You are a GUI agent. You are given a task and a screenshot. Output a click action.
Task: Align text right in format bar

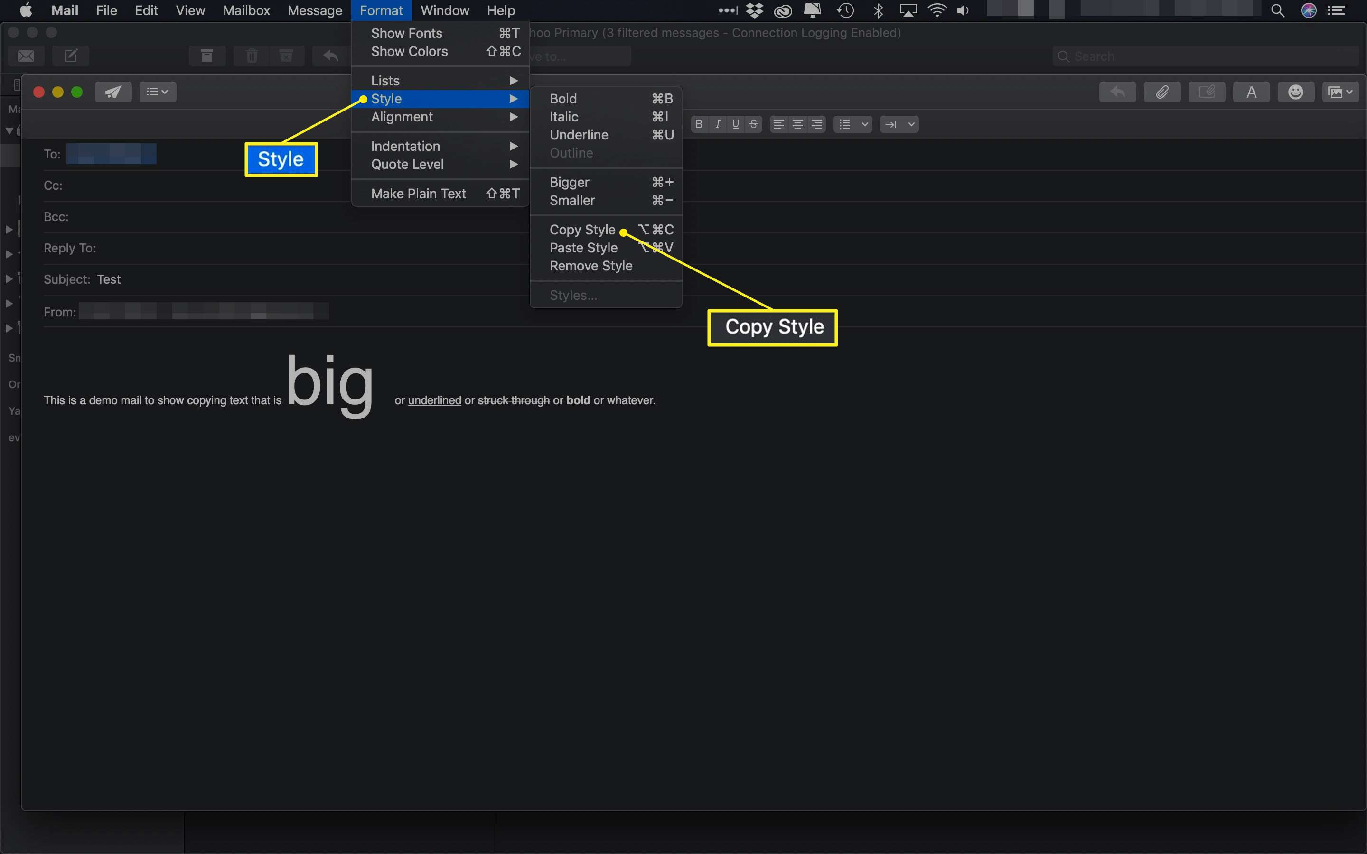pyautogui.click(x=817, y=124)
